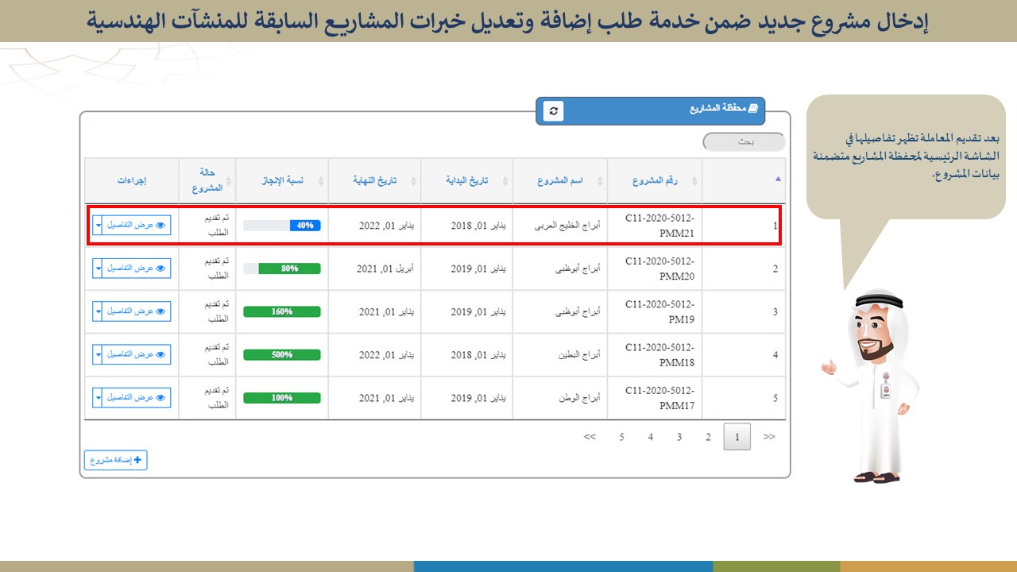Click the sort icon in the start date column
The width and height of the screenshot is (1017, 572).
click(508, 181)
